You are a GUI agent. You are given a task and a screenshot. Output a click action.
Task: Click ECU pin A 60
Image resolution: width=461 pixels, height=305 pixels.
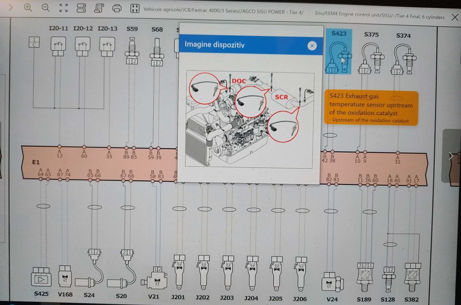84,154
